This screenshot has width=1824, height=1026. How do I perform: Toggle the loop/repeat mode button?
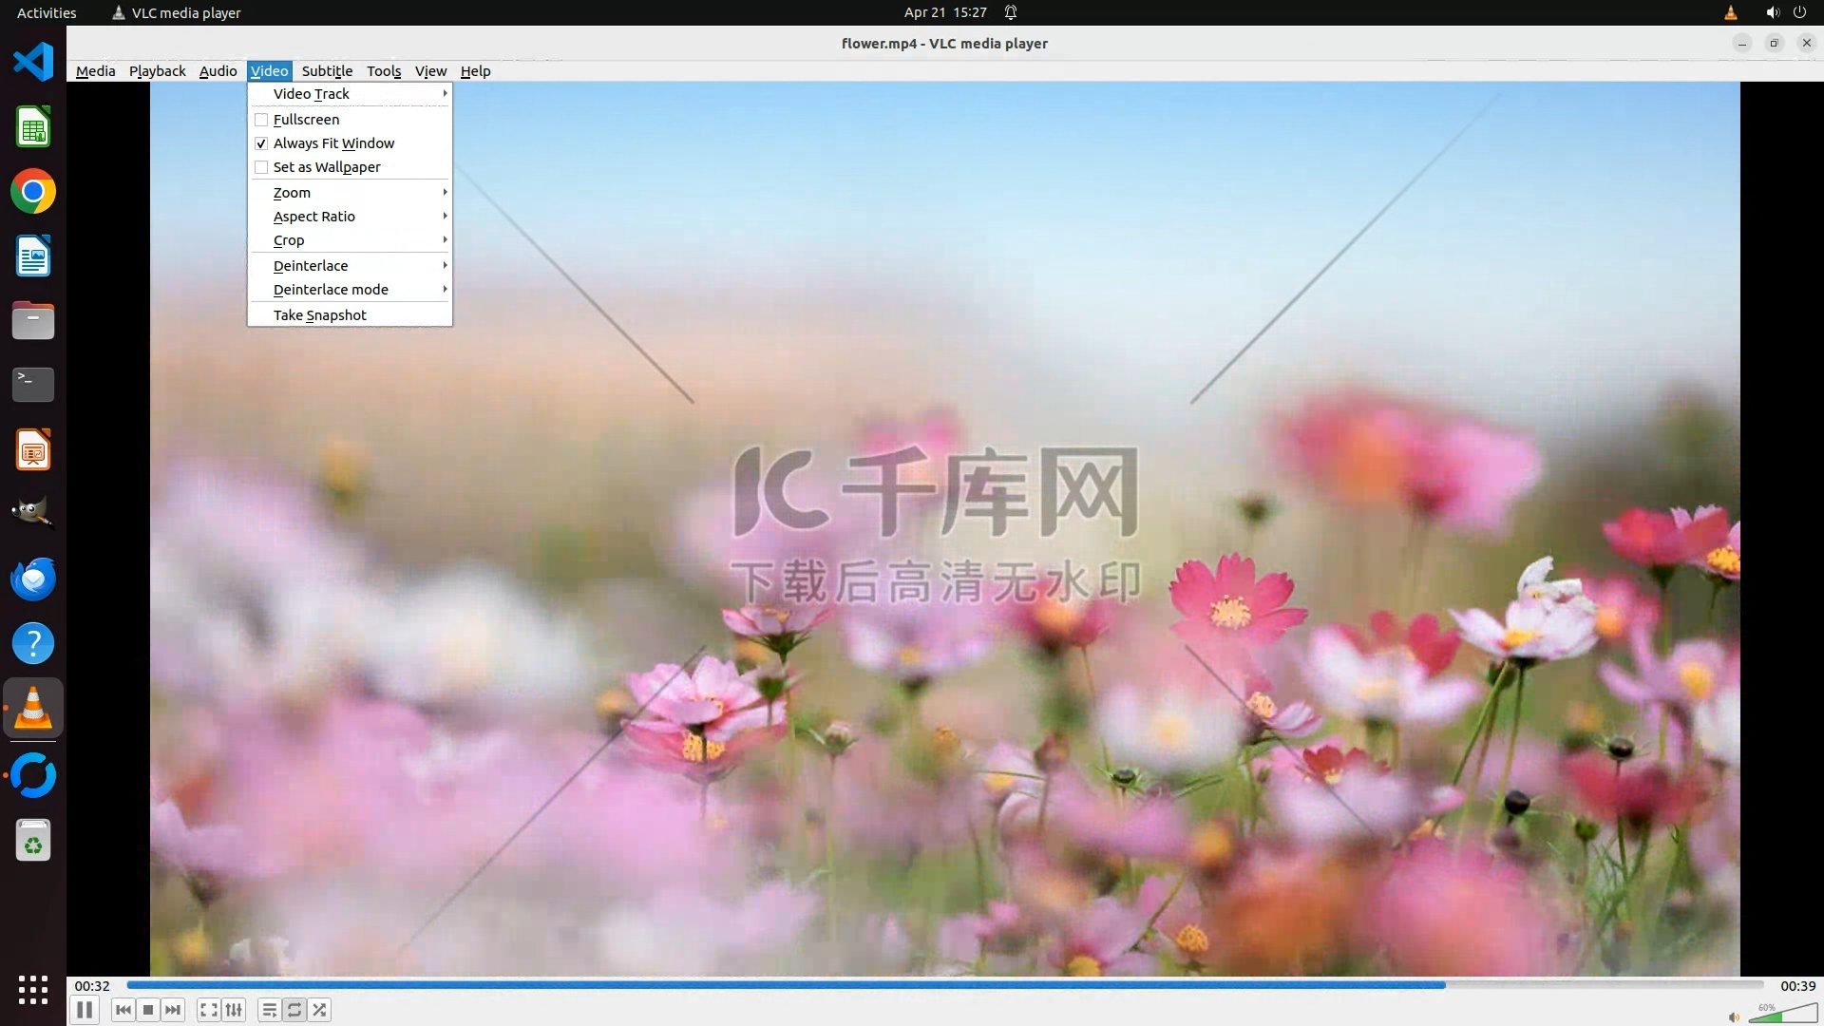(294, 1010)
